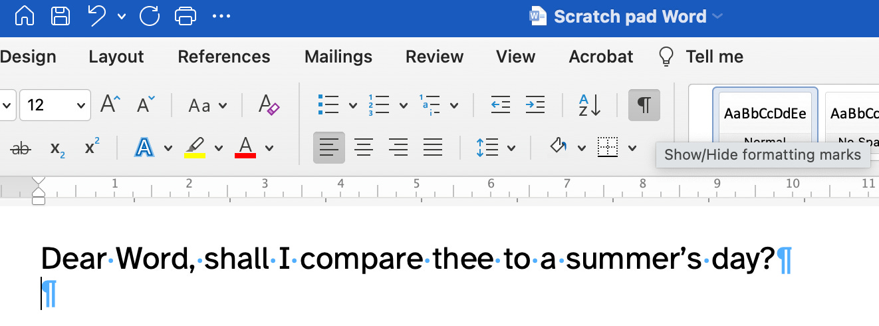Viewport: 879px width, 326px height.
Task: Apply text effects with outlined blue A
Action: 144,147
